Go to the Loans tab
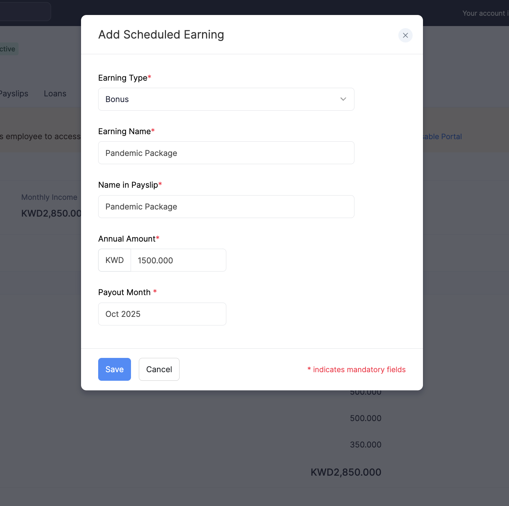509x506 pixels. pyautogui.click(x=55, y=93)
